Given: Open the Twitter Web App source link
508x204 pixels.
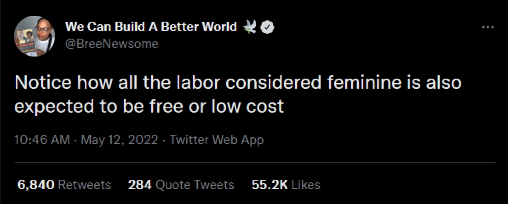Looking at the screenshot, I should pos(217,139).
